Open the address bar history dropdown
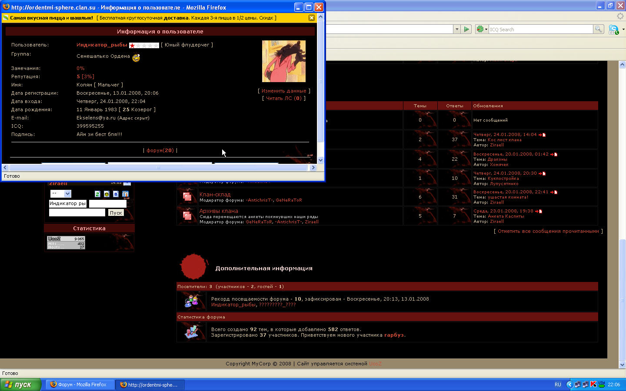 456,29
